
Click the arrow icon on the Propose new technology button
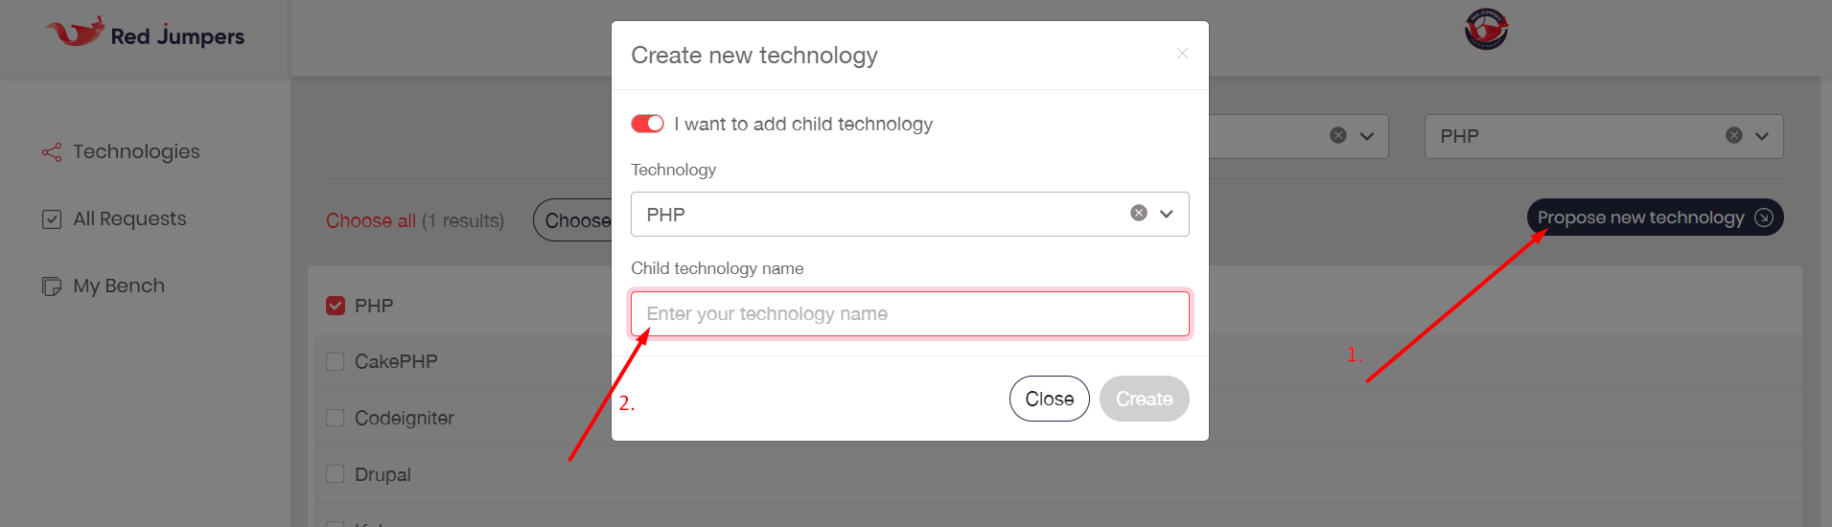coord(1763,218)
